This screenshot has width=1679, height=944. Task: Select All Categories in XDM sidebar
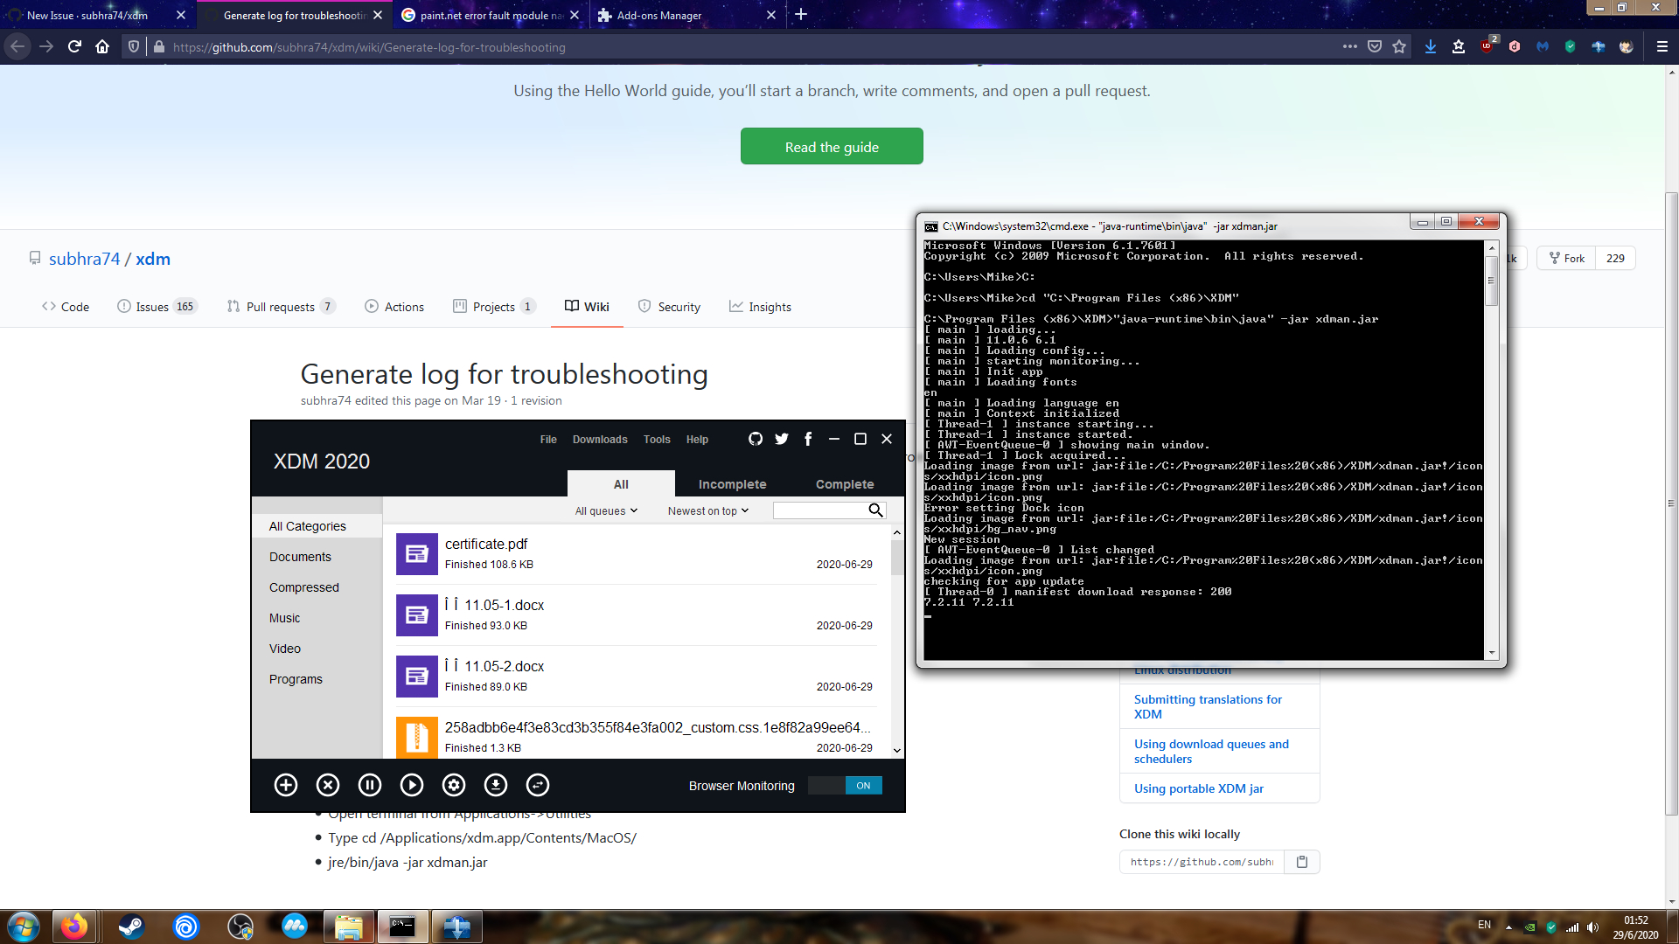[x=317, y=526]
